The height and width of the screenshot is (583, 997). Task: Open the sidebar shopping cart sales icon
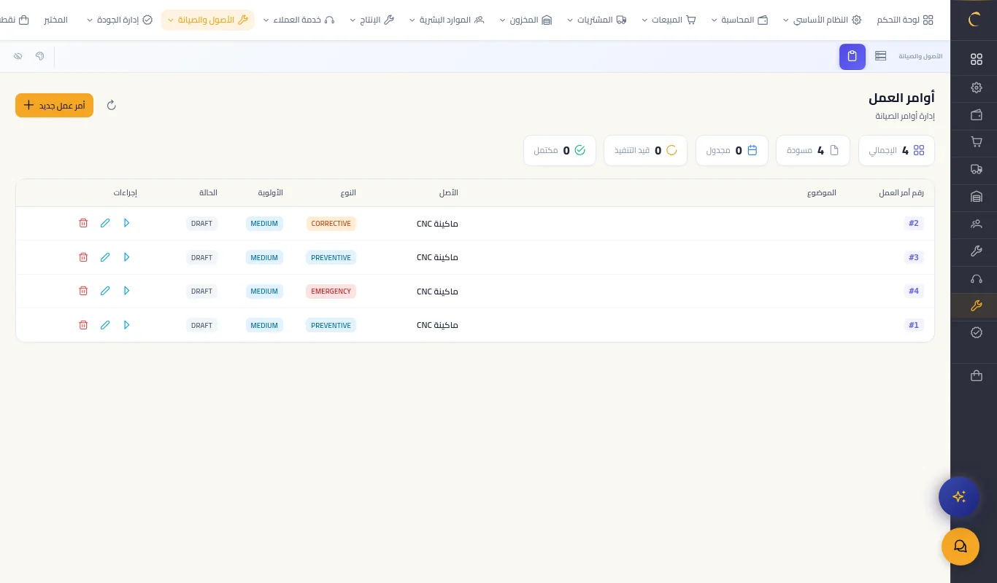click(977, 142)
